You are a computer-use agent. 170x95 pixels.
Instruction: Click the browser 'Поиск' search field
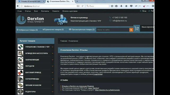[97, 6]
